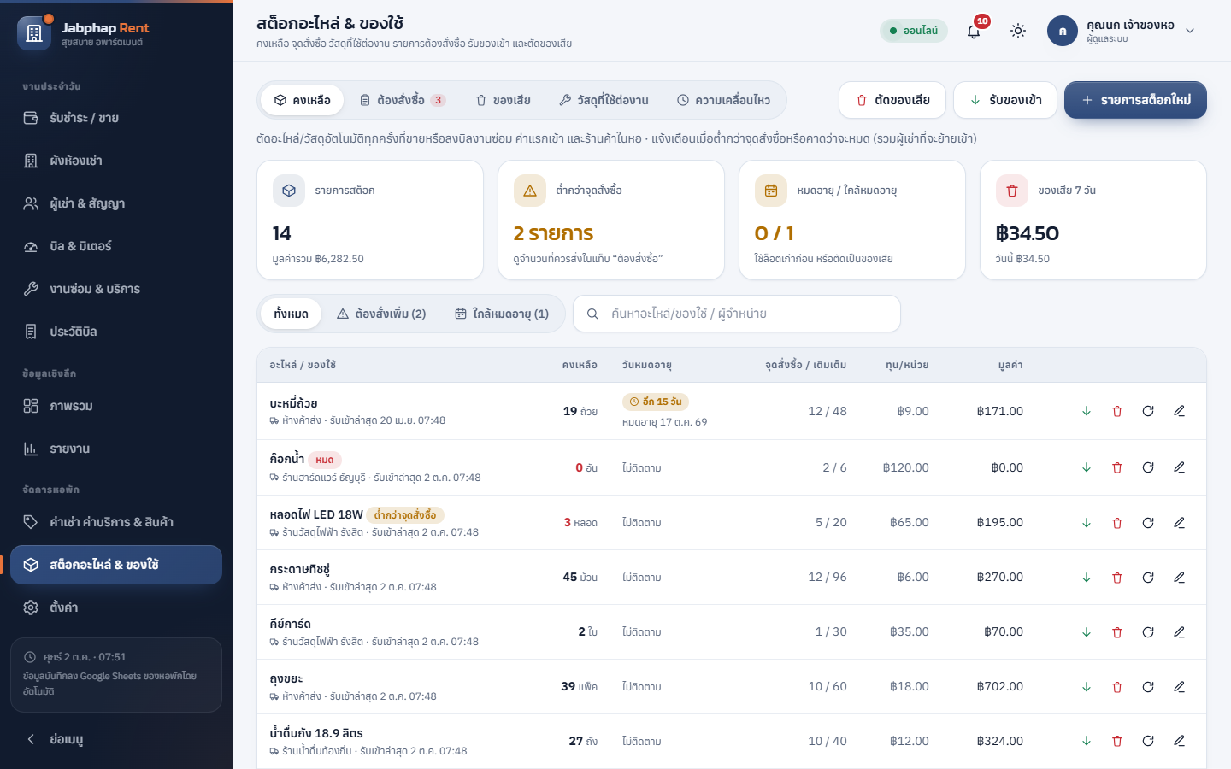
Task: Switch to the ต้องสั่งซื้อ tab
Action: (403, 100)
